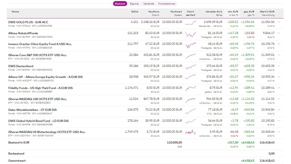Click three-dot menu for Deka-Wandelanleihen

coord(279,110)
